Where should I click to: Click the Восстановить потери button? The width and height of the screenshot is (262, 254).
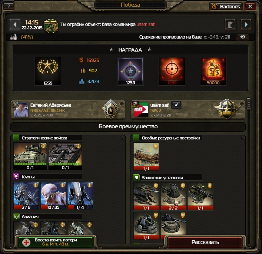56,242
